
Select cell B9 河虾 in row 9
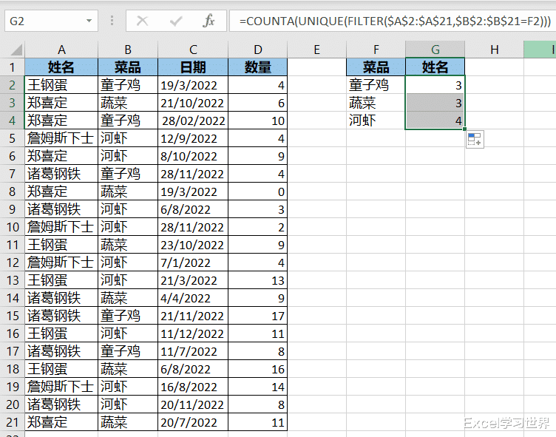pos(128,209)
